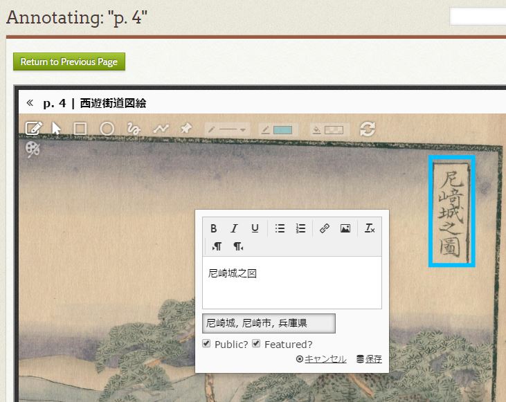Insert an image into annotation

click(345, 228)
